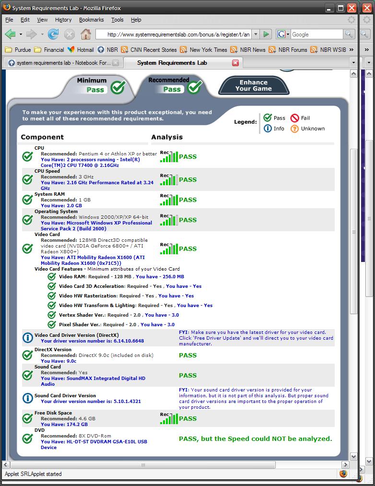This screenshot has height=486, width=375.
Task: Go back with the green Back arrow
Action: [10, 34]
